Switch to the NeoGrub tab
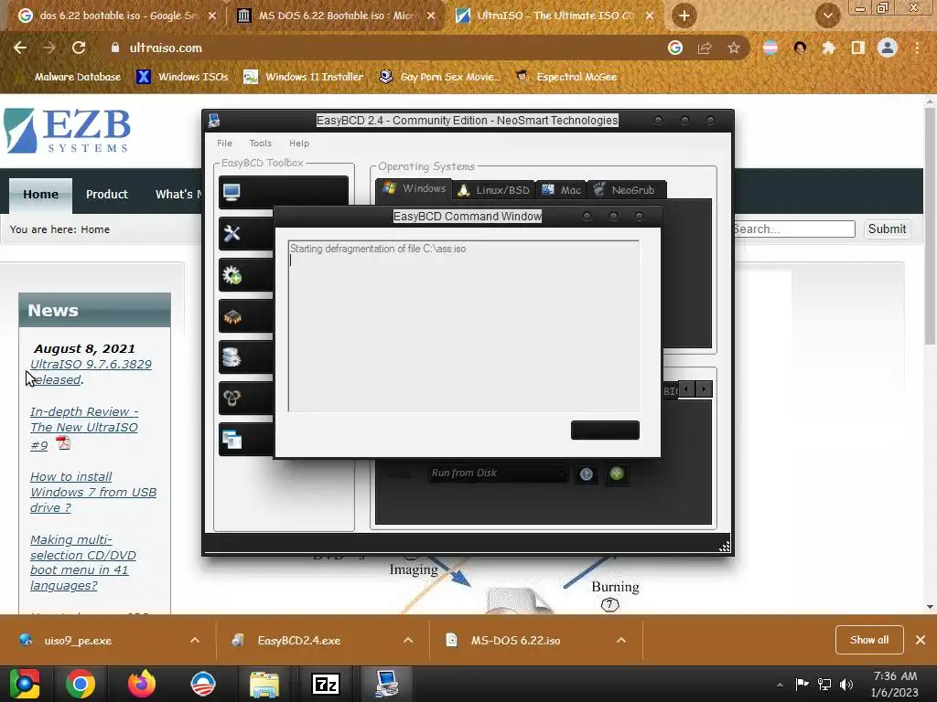937x702 pixels. coord(625,190)
